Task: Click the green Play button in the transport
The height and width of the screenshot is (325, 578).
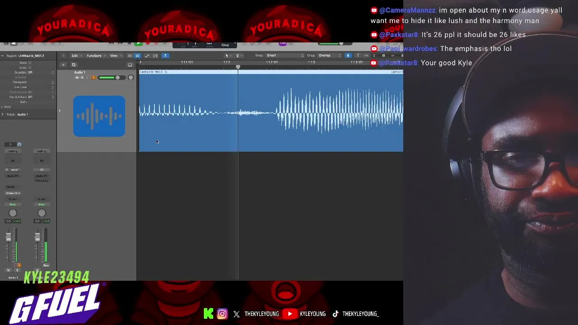Action: click(139, 43)
